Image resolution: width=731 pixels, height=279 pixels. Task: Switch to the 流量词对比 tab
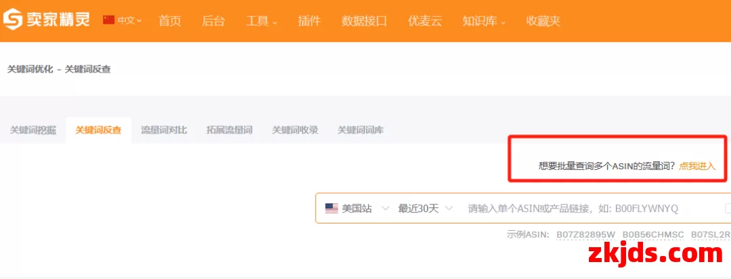164,130
